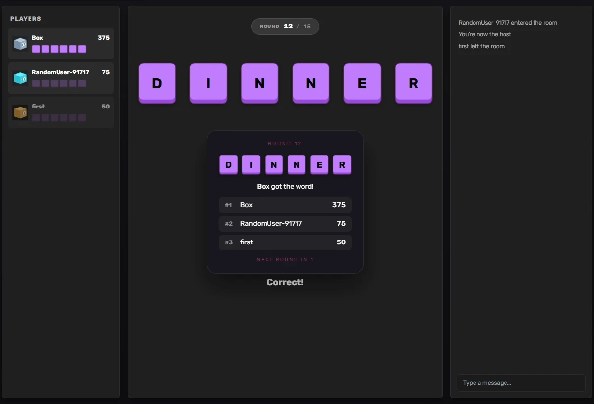The image size is (594, 404).
Task: Click RandomUser-91717's dim progress squares
Action: tap(59, 83)
